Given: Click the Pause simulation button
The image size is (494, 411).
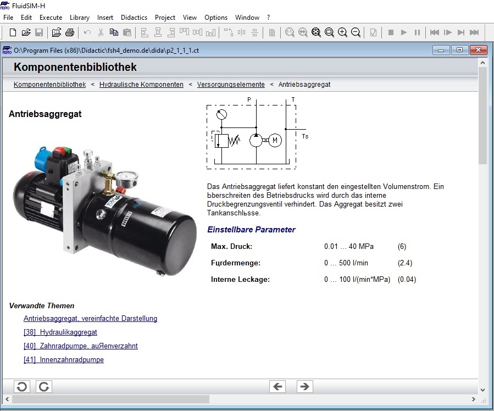Looking at the screenshot, I should (x=418, y=32).
